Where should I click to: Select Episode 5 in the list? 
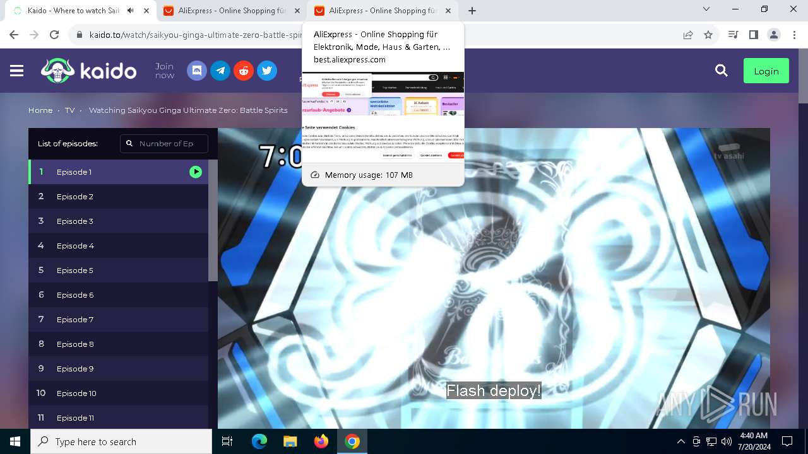(x=118, y=270)
